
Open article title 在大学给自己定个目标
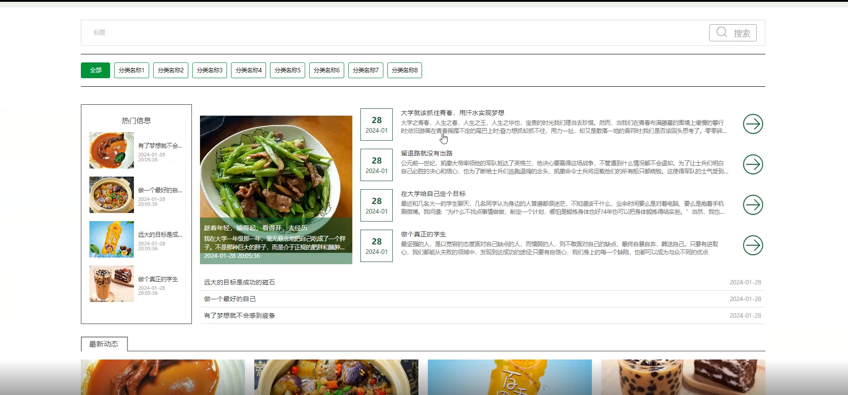click(x=433, y=194)
